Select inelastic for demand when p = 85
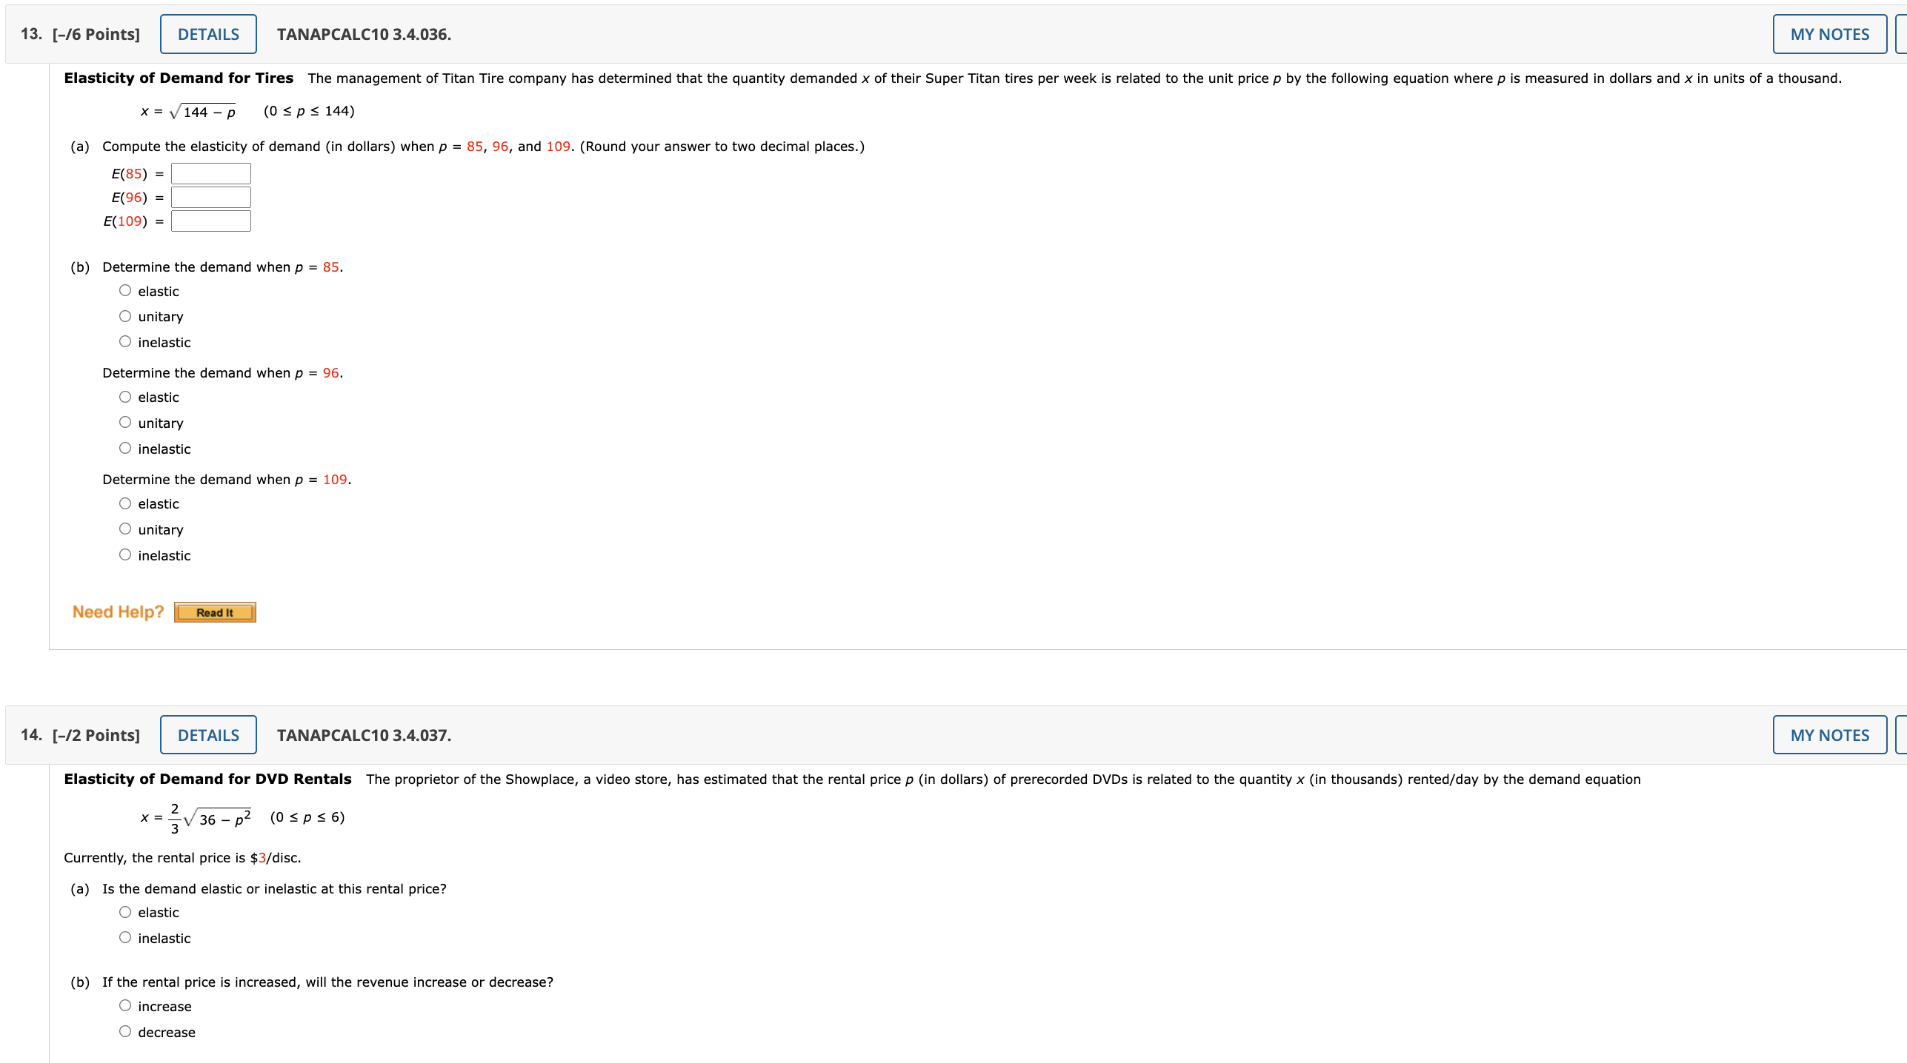The image size is (1907, 1063). pyautogui.click(x=124, y=341)
